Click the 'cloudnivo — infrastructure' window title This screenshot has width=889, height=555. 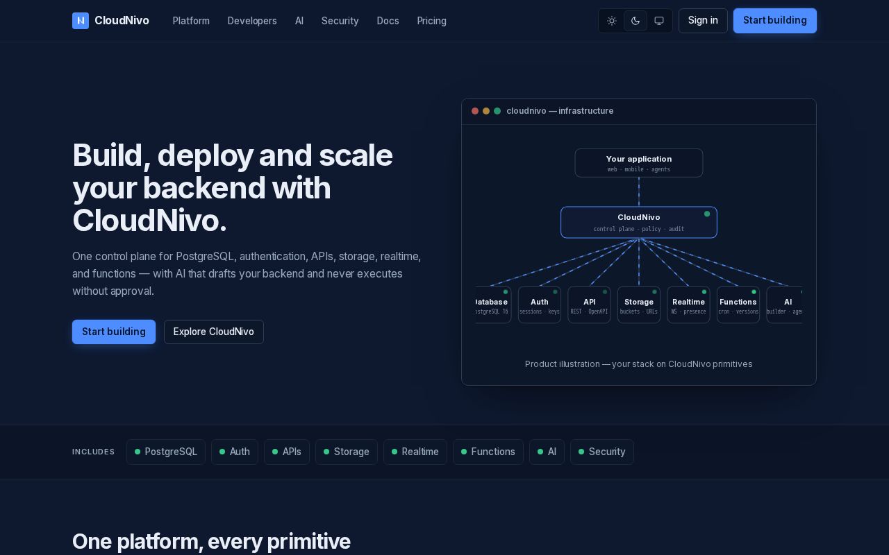(x=560, y=111)
